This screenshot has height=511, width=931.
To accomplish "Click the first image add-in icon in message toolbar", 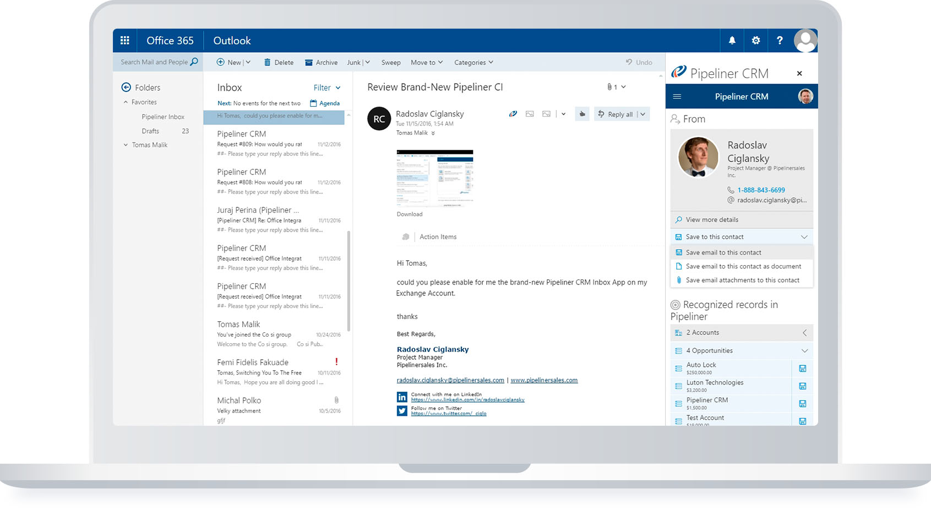I will (530, 114).
